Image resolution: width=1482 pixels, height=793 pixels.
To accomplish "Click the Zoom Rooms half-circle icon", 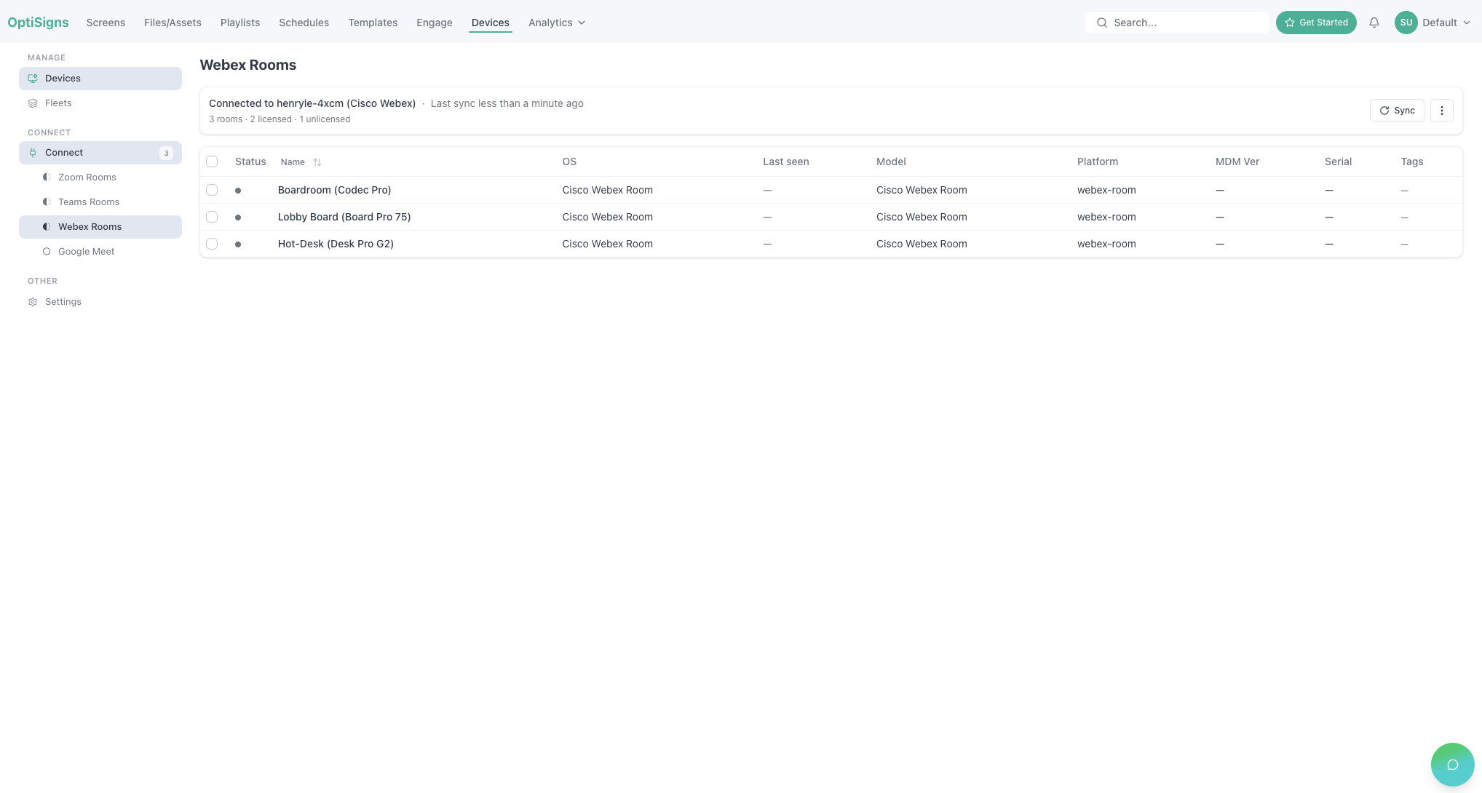I will (47, 178).
